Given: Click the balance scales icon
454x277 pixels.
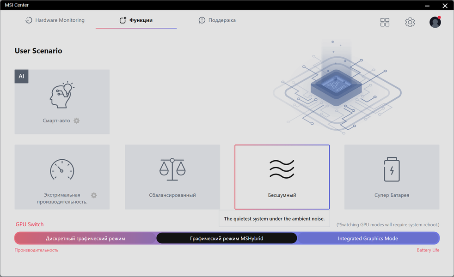Looking at the screenshot, I should (172, 169).
